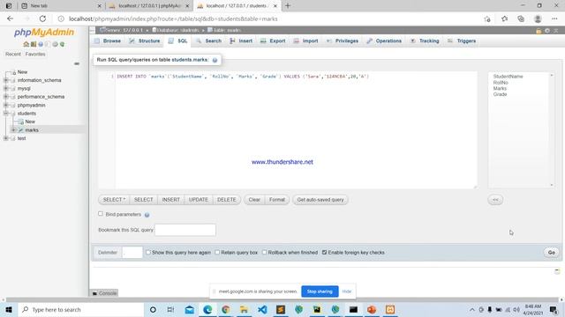Expand phpmyadmin database node
The image size is (565, 317).
point(6,105)
